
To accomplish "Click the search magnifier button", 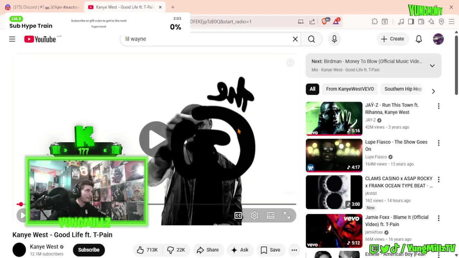I will click(311, 39).
